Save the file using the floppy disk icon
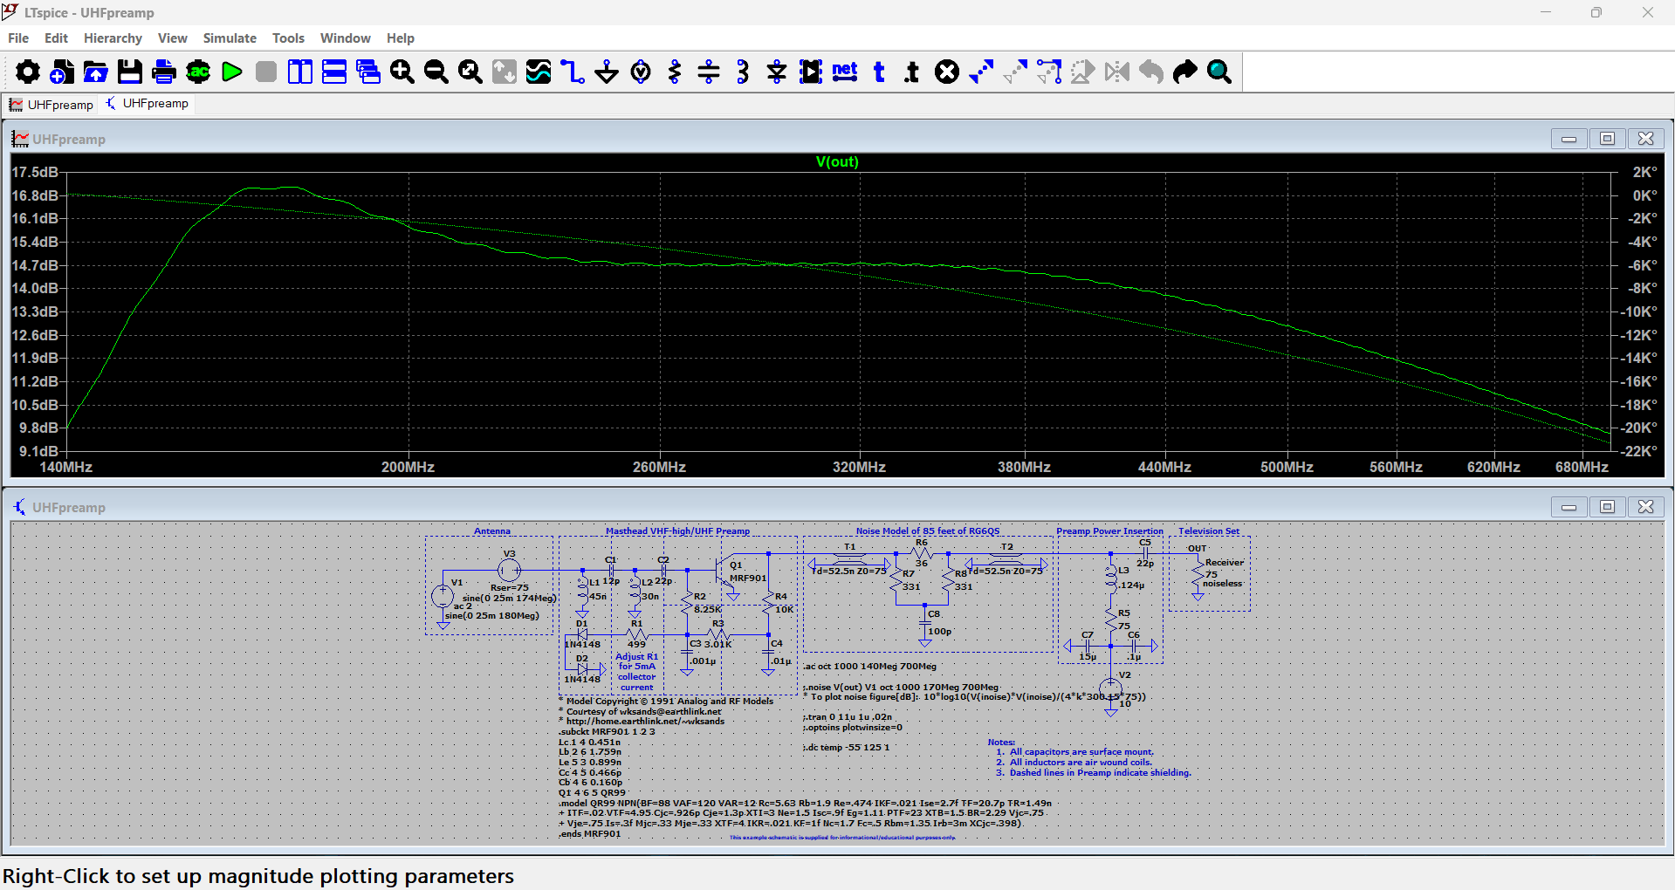The height and width of the screenshot is (890, 1675). tap(129, 72)
